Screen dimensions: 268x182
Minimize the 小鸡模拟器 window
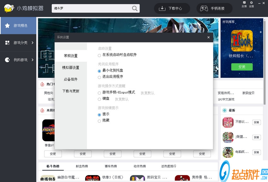pyautogui.click(x=259, y=3)
